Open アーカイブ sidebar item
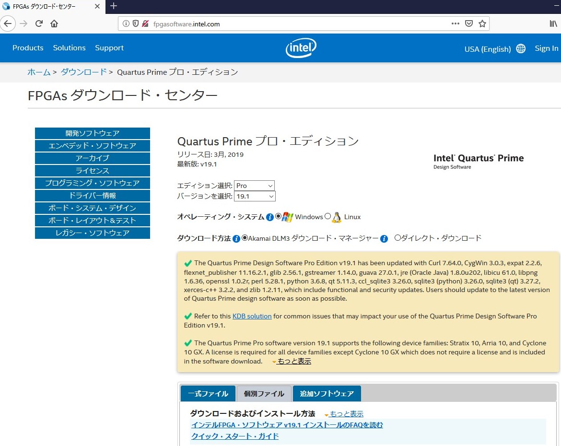 (93, 158)
